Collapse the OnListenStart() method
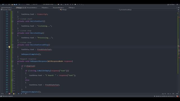Screen dimensions: 180x101 click(x=12, y=21)
